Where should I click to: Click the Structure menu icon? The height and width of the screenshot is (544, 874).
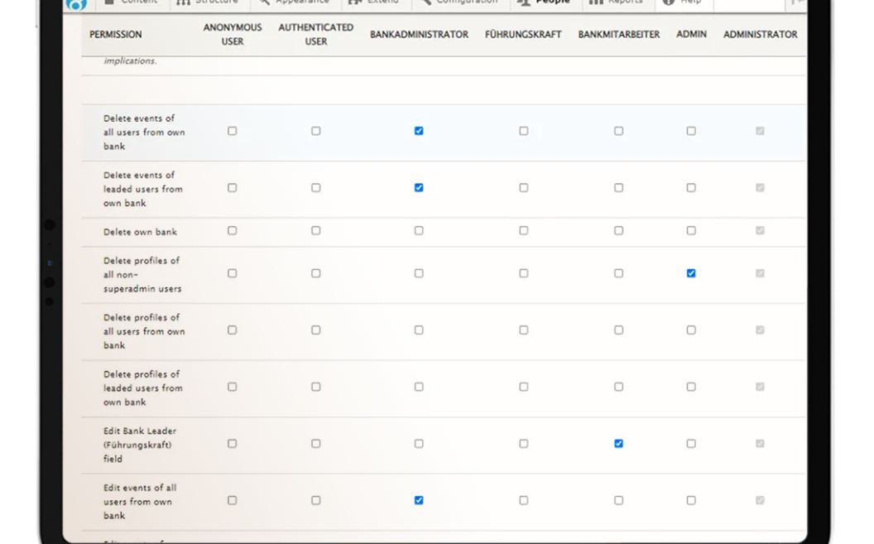click(x=184, y=2)
